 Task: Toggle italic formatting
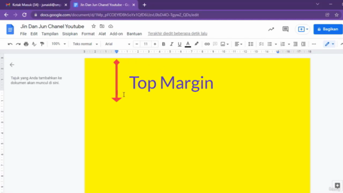(x=171, y=44)
